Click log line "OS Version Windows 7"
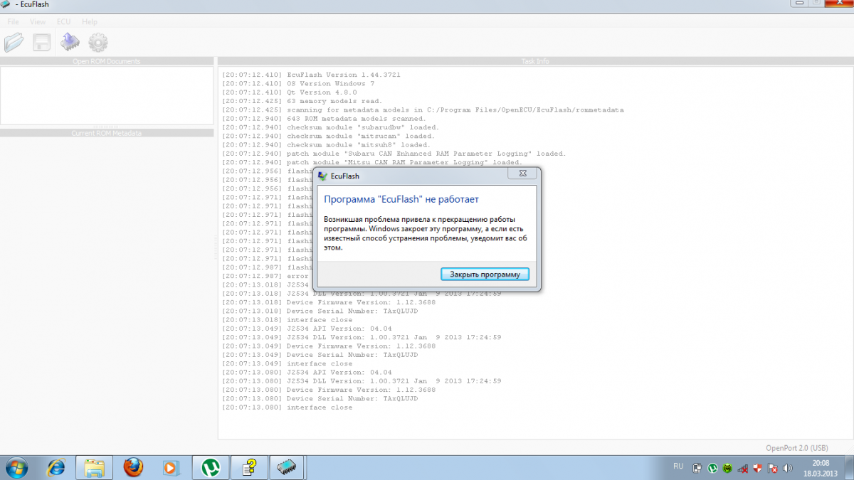The width and height of the screenshot is (854, 480). click(x=298, y=83)
